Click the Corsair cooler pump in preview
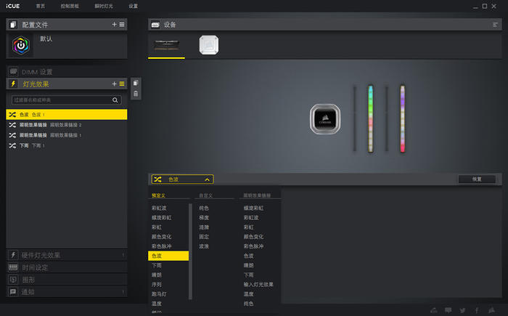 point(325,119)
